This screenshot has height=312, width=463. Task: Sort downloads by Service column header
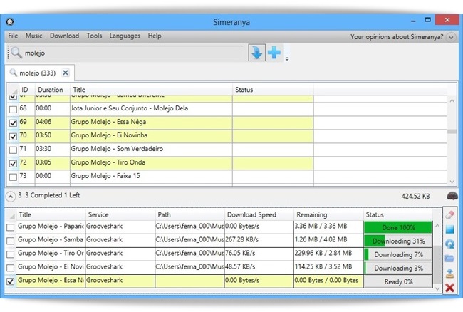(x=120, y=214)
